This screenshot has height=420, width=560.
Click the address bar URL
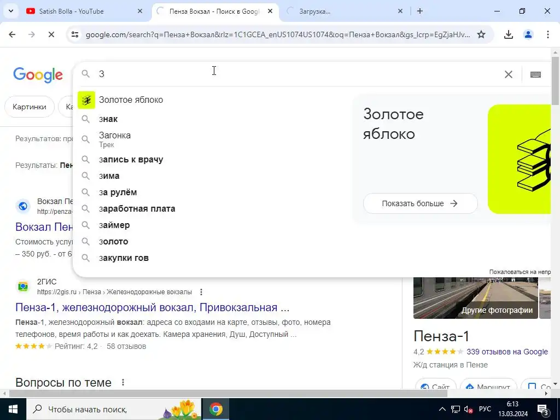pos(278,34)
